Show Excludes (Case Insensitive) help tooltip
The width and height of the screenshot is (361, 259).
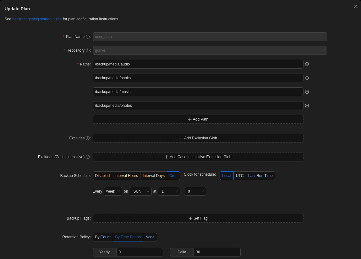[88, 157]
